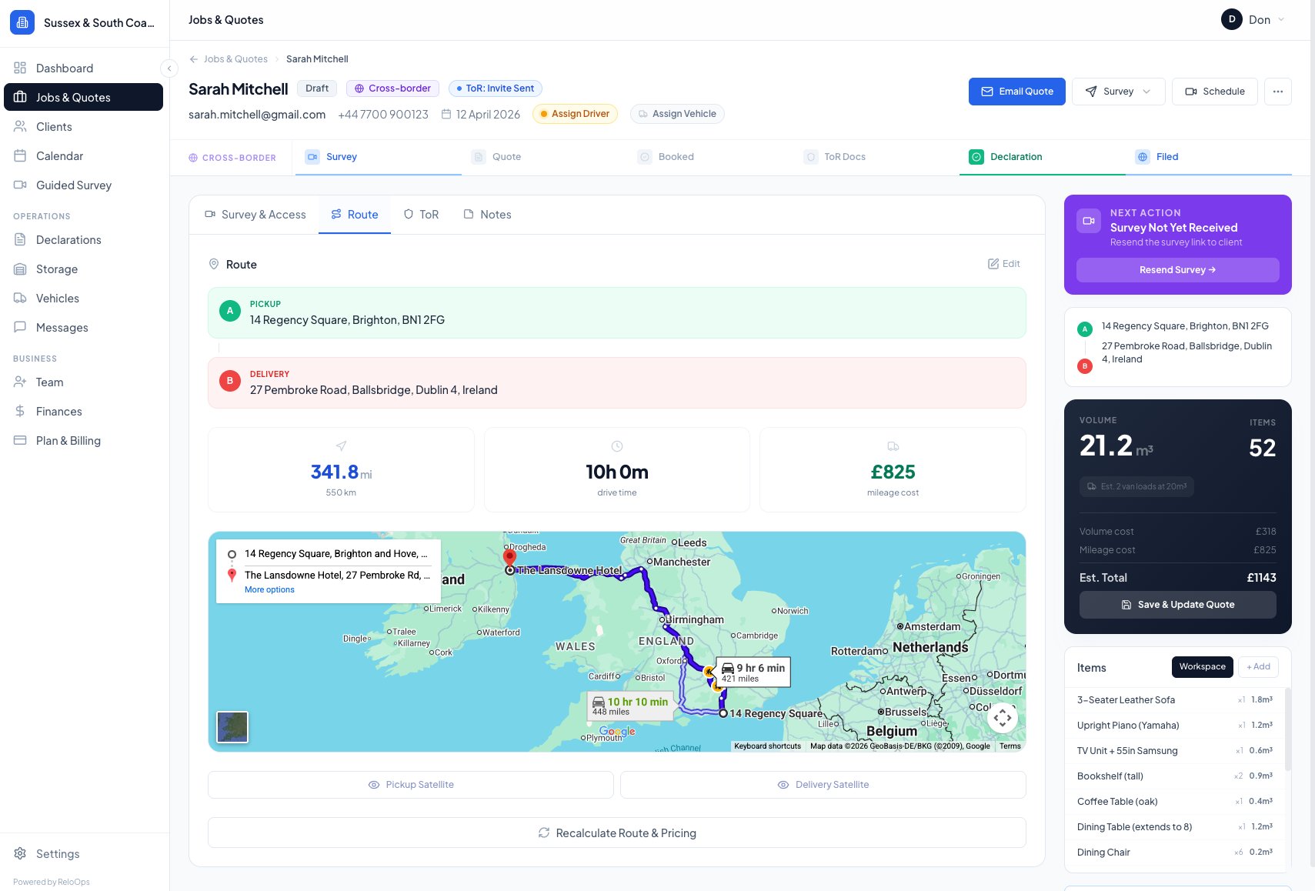Switch to the ToR tab
This screenshot has width=1315, height=891.
click(x=421, y=214)
